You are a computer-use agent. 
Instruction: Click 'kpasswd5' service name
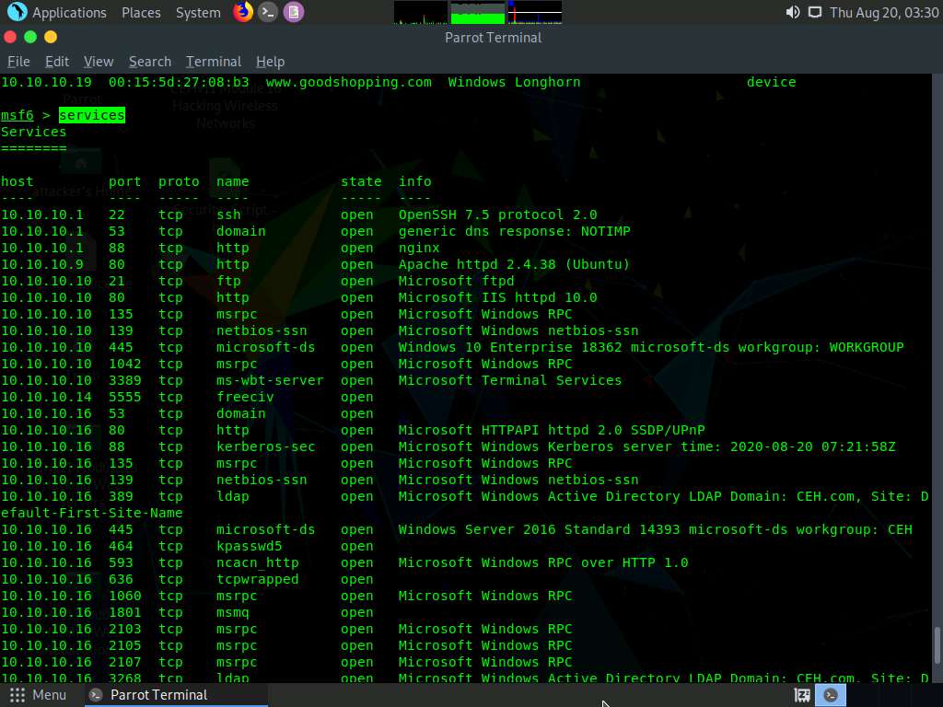[x=249, y=546]
